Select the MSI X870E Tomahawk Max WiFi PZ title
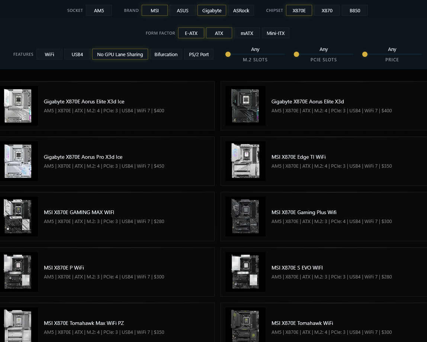 point(84,323)
